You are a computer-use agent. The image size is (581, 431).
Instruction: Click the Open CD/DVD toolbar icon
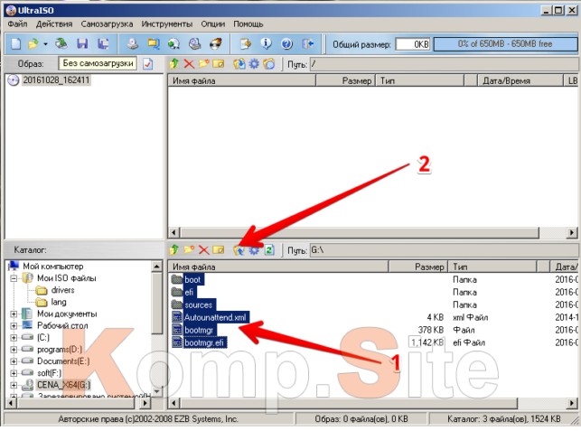[x=61, y=43]
